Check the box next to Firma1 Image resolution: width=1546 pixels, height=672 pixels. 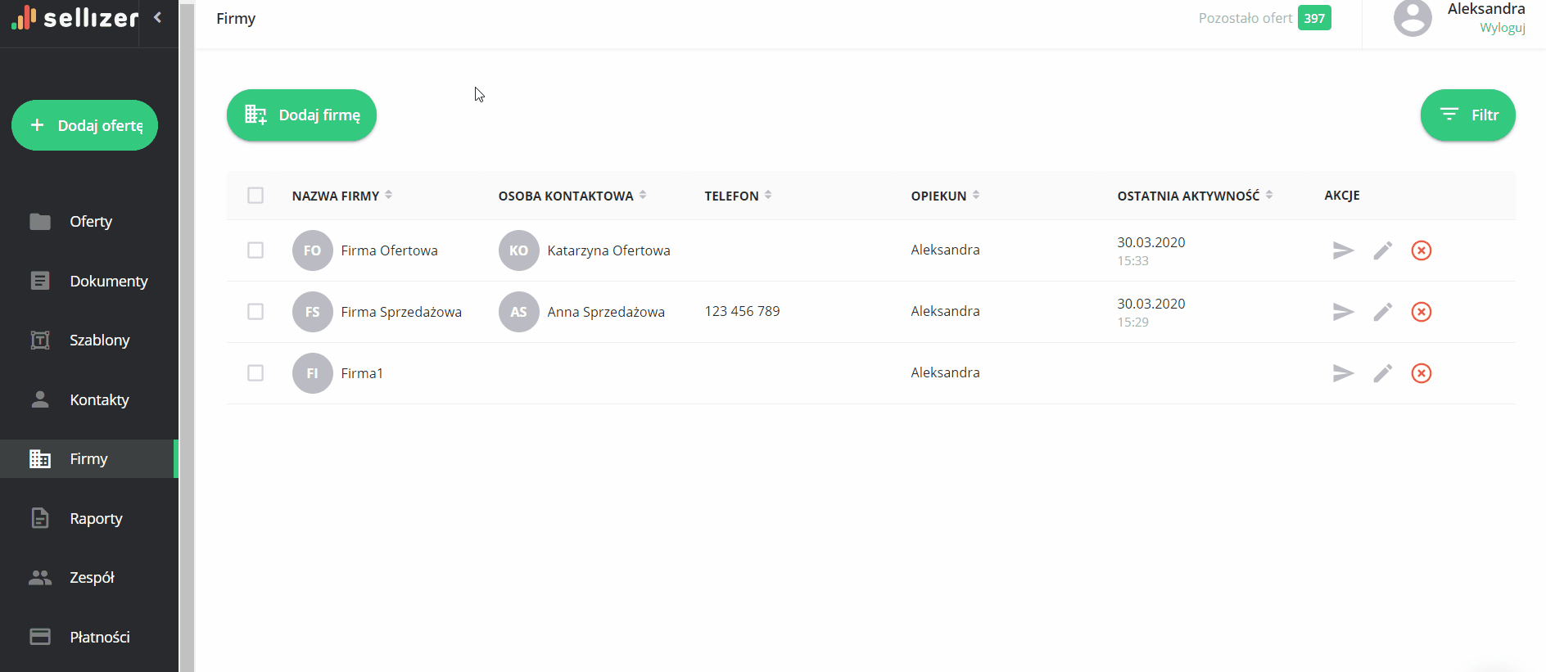[x=255, y=373]
